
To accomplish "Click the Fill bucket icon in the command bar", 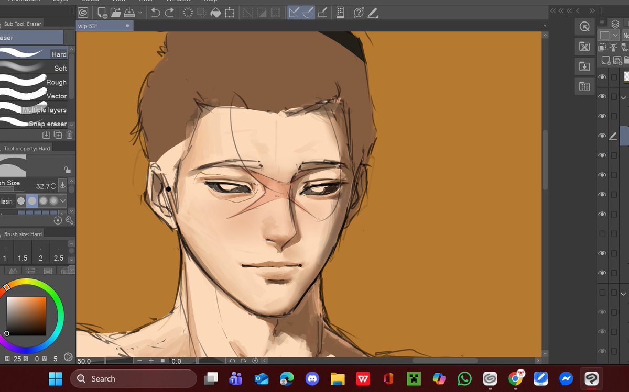I will tap(215, 13).
